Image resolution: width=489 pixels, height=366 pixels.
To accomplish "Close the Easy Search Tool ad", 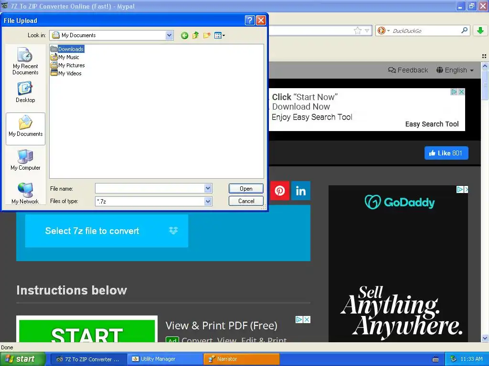I will [462, 92].
